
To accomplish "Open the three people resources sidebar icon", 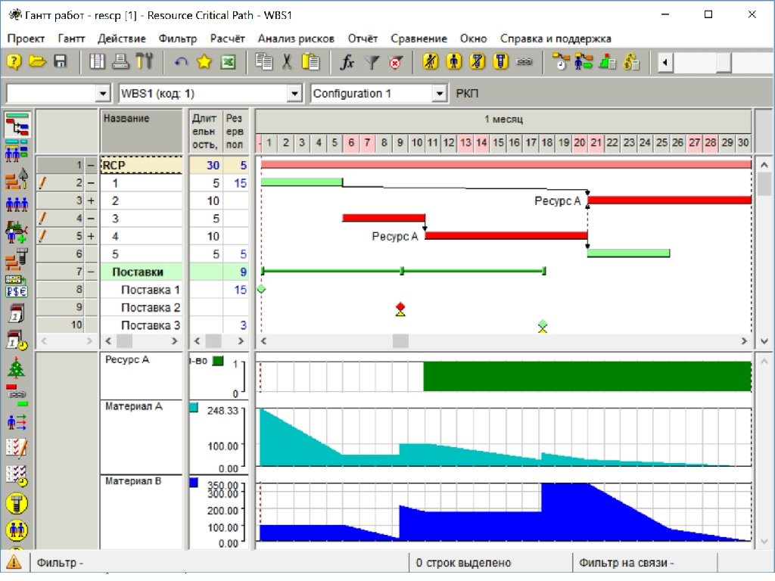I will (x=17, y=204).
